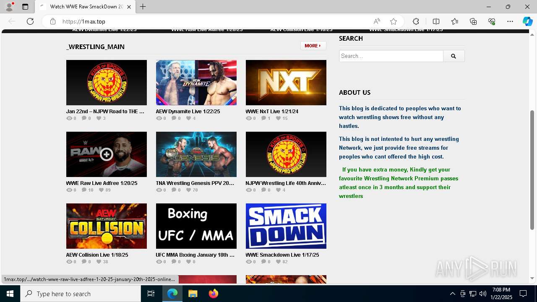
Task: Open the NJPW Wrestling Life 40th thumbnail
Action: tap(286, 154)
